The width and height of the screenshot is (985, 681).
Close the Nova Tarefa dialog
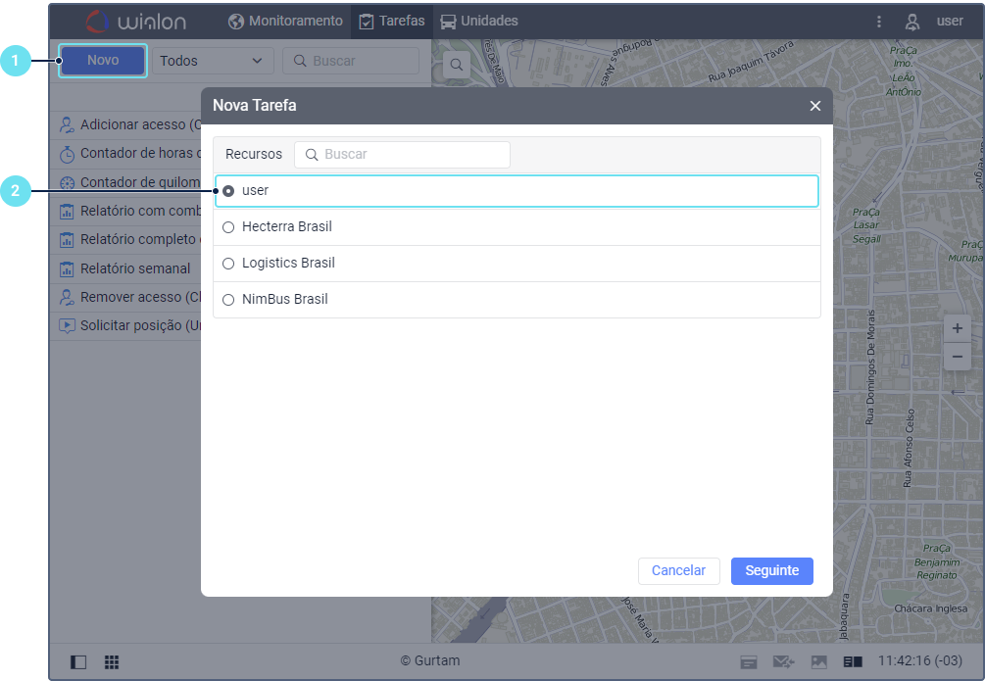click(814, 106)
